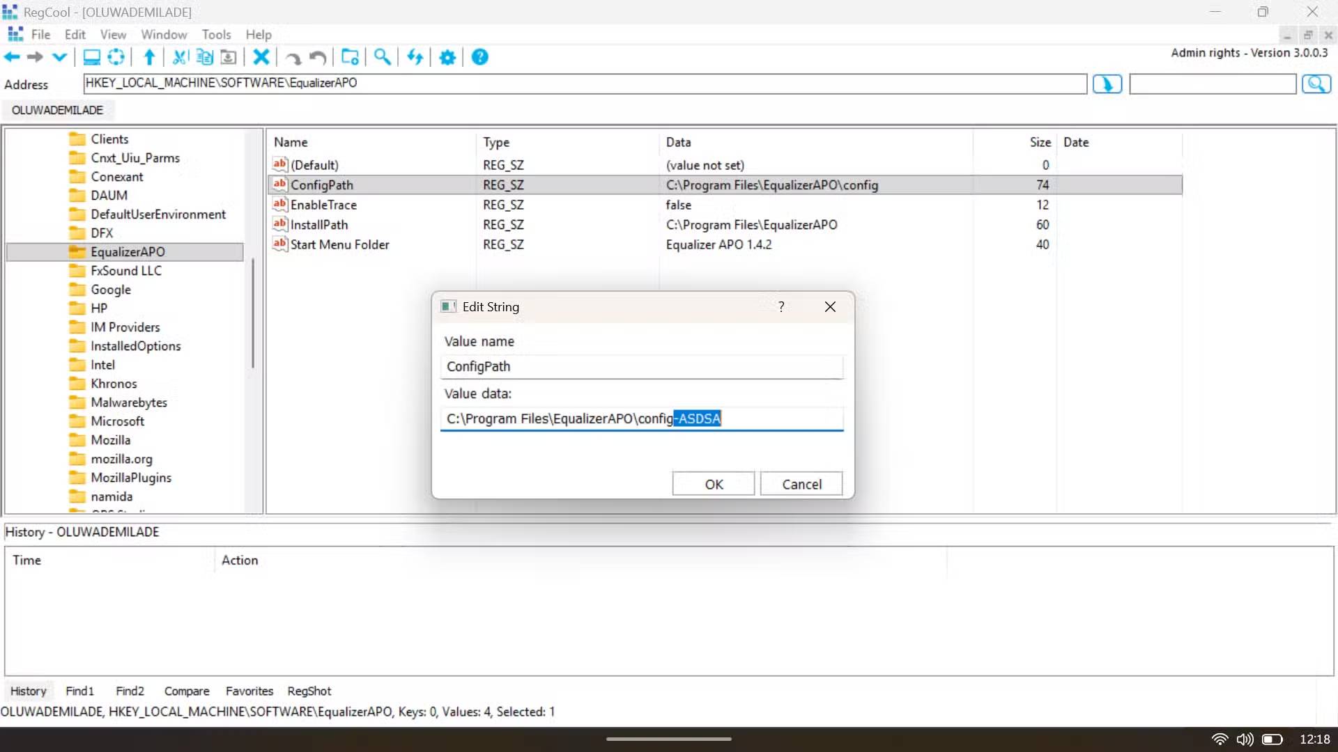The height and width of the screenshot is (752, 1338).
Task: Activate the Delete (X) toolbar icon
Action: click(x=261, y=57)
